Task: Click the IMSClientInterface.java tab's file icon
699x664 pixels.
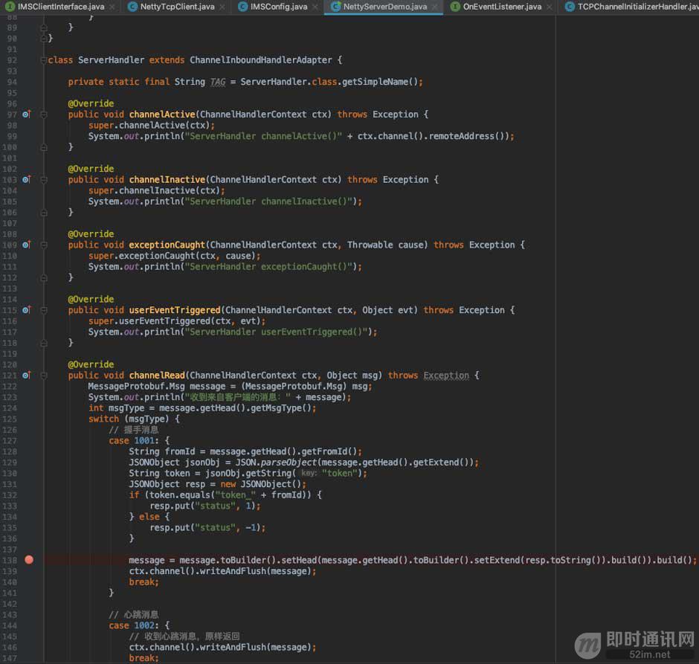Action: click(10, 7)
